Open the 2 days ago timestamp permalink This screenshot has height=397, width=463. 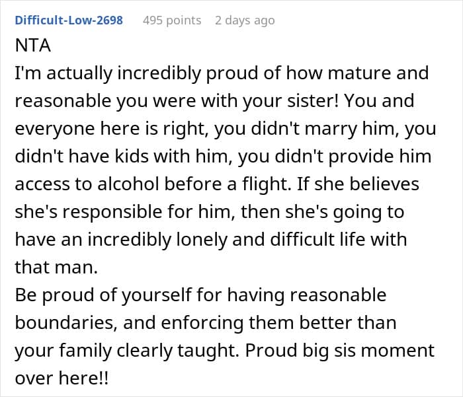click(x=245, y=20)
